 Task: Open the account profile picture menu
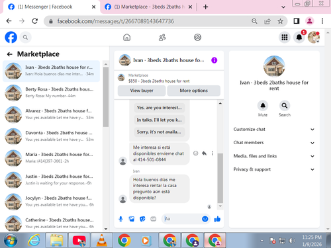pyautogui.click(x=314, y=37)
